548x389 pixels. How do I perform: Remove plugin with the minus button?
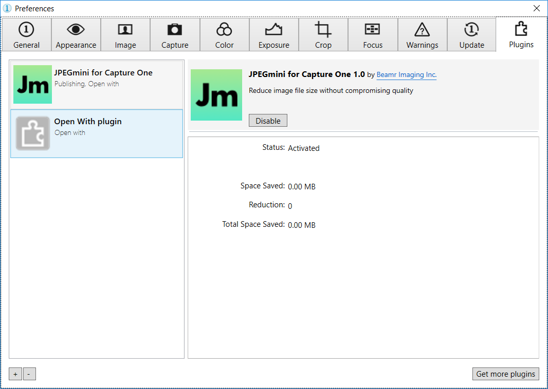pos(29,374)
